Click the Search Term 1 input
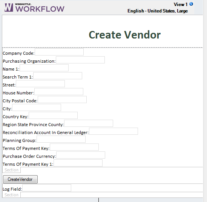207x202 pixels. pos(58,76)
